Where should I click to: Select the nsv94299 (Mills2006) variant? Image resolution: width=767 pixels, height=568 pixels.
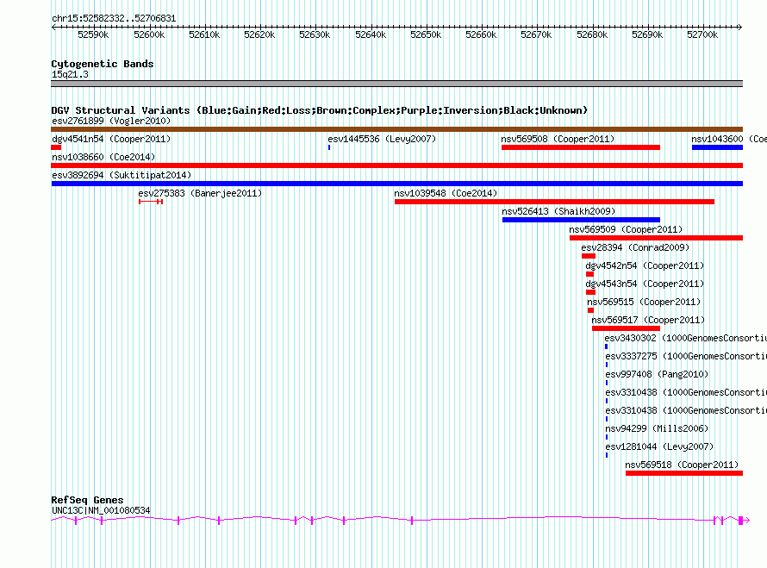click(657, 428)
